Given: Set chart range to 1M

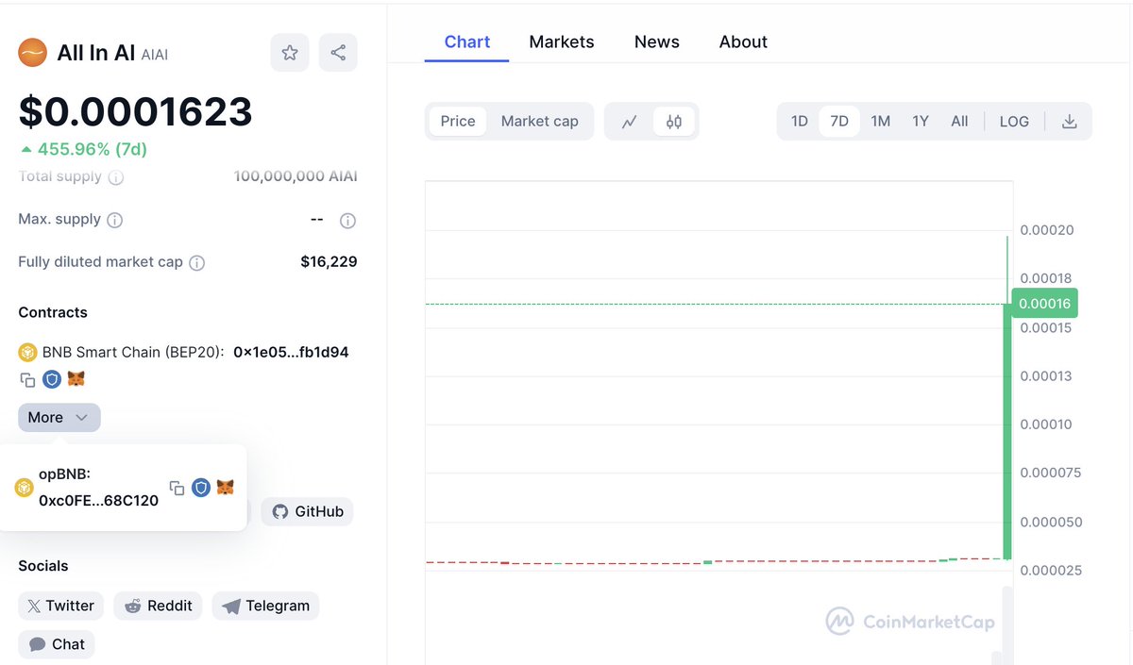Looking at the screenshot, I should tap(881, 122).
